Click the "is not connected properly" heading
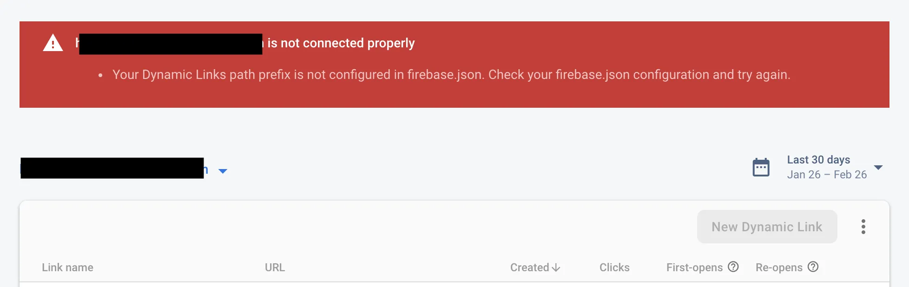Image resolution: width=909 pixels, height=287 pixels. tap(341, 43)
